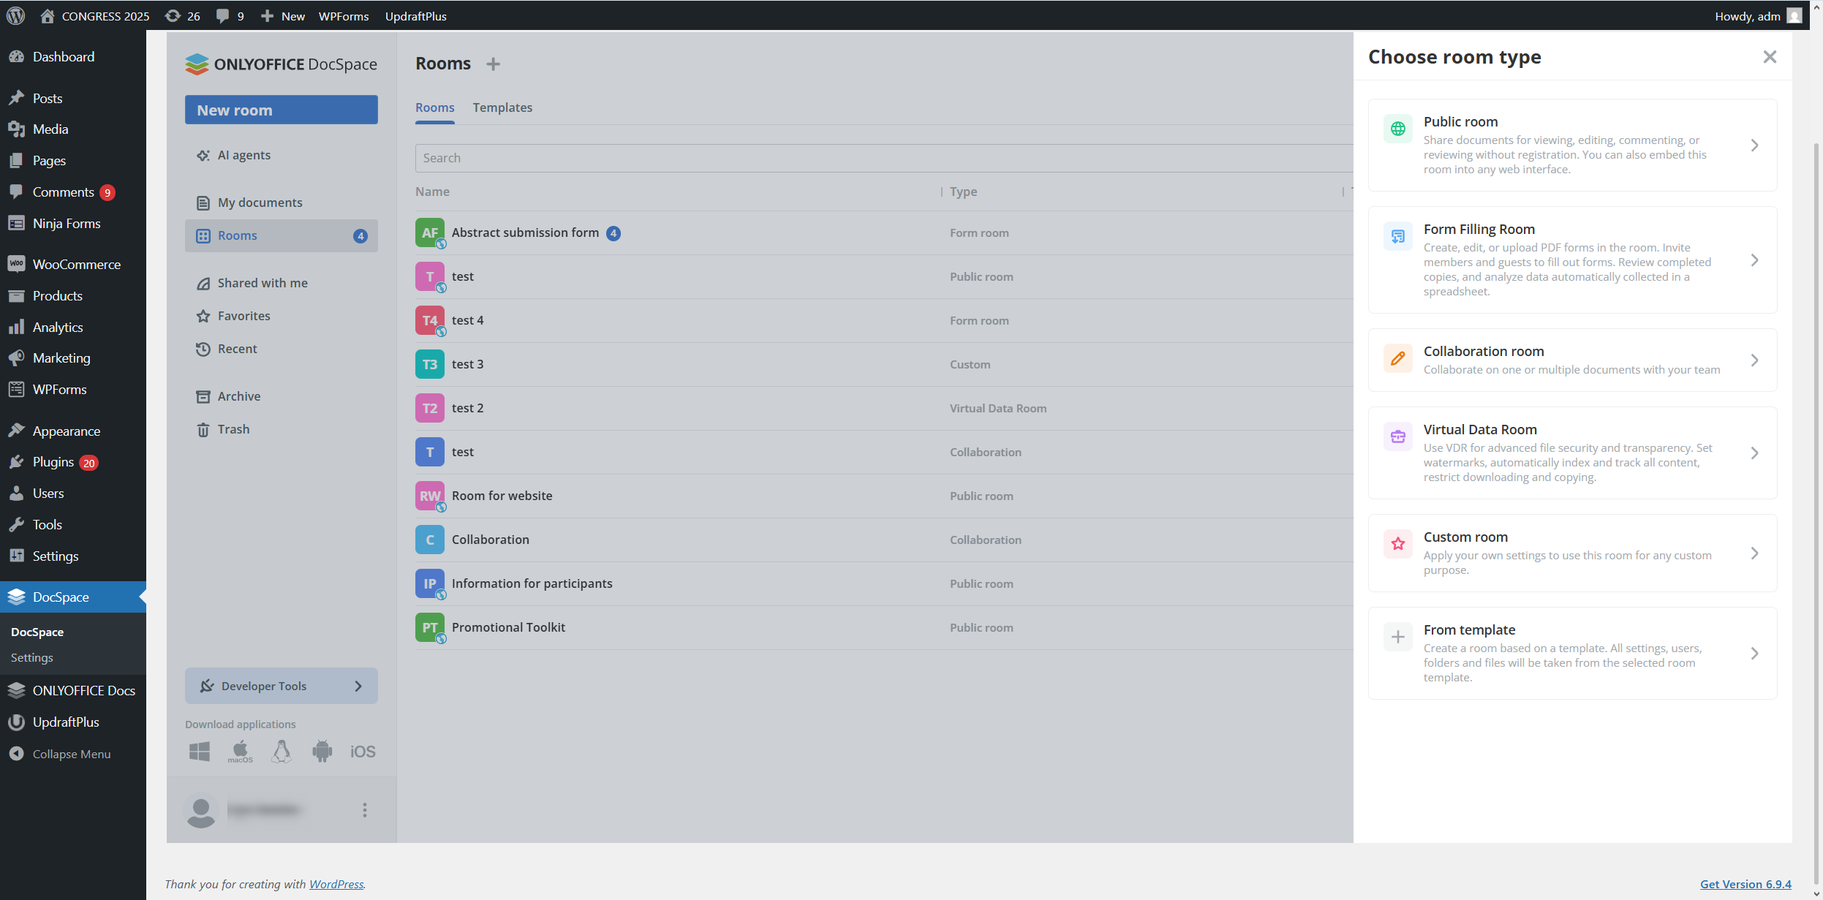The height and width of the screenshot is (900, 1823).
Task: Click the Windows download application icon
Action: tap(200, 751)
